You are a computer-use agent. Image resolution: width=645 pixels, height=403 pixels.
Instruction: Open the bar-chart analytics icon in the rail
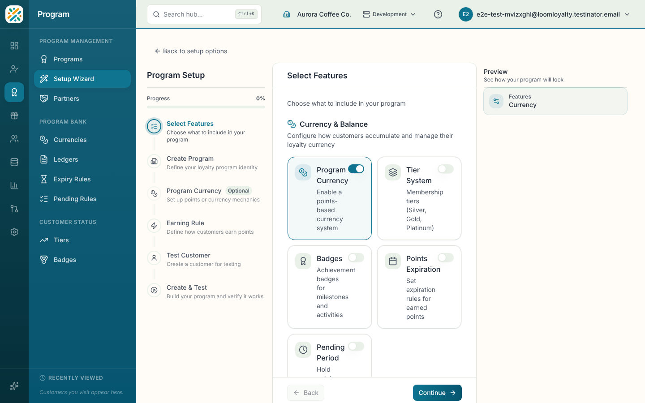coord(14,185)
